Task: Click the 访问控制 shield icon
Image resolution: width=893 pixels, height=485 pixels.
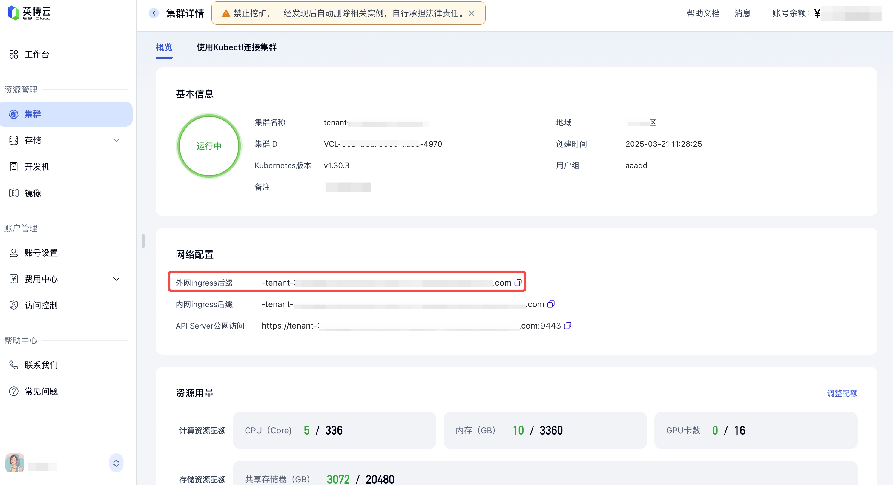Action: coord(13,305)
